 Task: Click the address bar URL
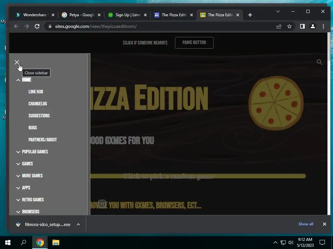pyautogui.click(x=96, y=27)
